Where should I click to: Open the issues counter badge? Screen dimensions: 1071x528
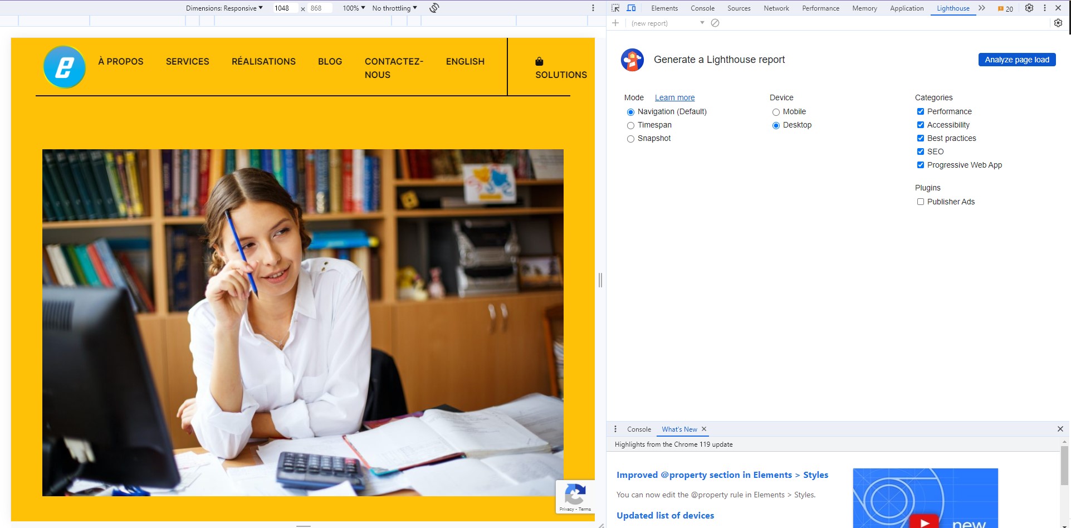(x=1005, y=8)
